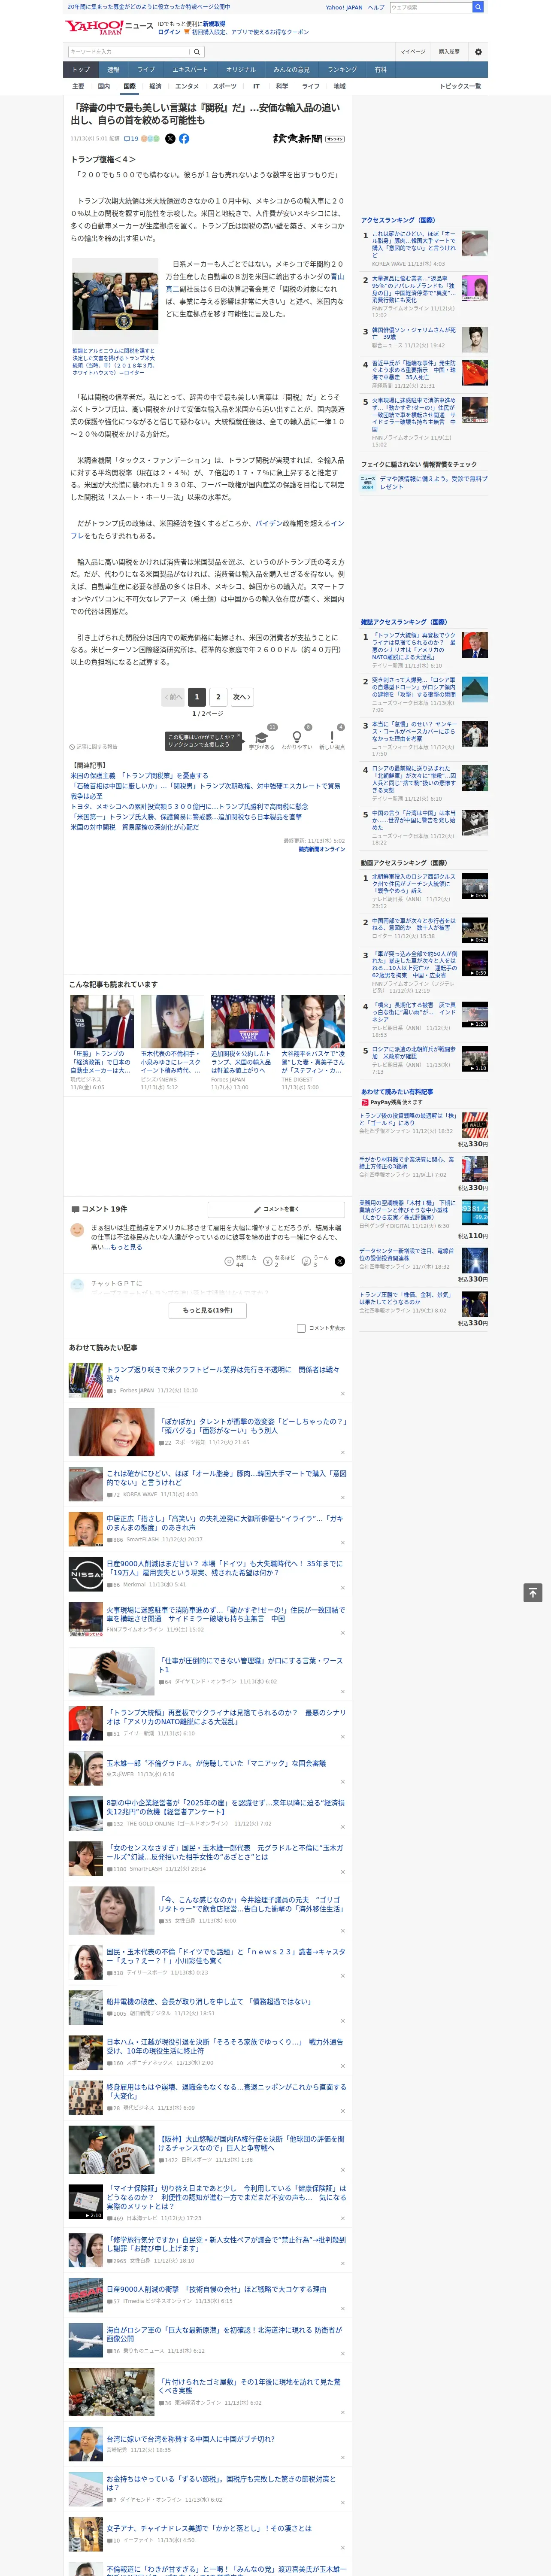Share the article on X
Image resolution: width=551 pixels, height=2576 pixels.
pyautogui.click(x=170, y=139)
